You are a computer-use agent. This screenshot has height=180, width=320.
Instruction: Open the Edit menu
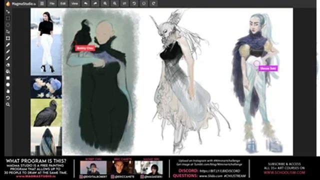click(63, 3)
